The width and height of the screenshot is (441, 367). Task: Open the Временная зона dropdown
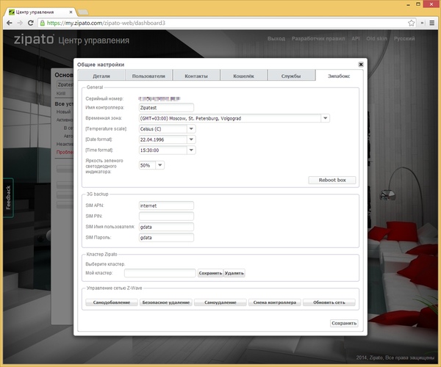pos(324,117)
